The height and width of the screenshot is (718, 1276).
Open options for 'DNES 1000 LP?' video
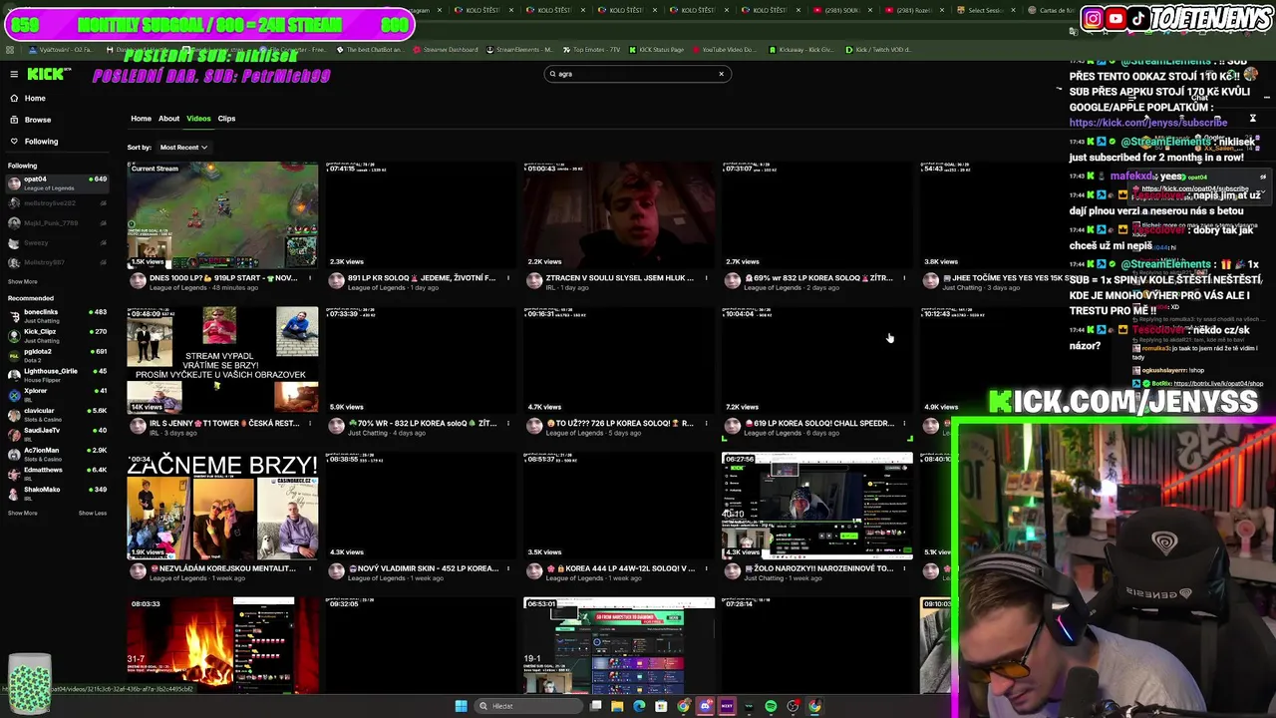310,278
